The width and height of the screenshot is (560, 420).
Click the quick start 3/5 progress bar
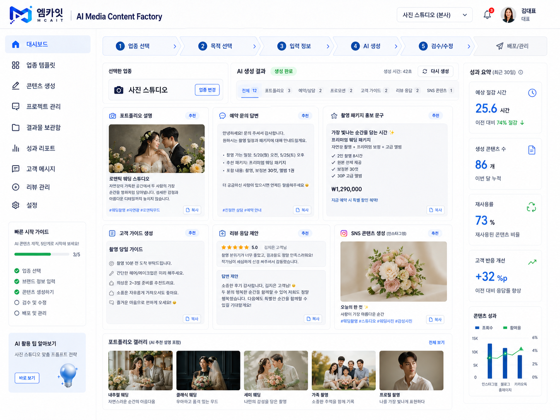pos(42,254)
